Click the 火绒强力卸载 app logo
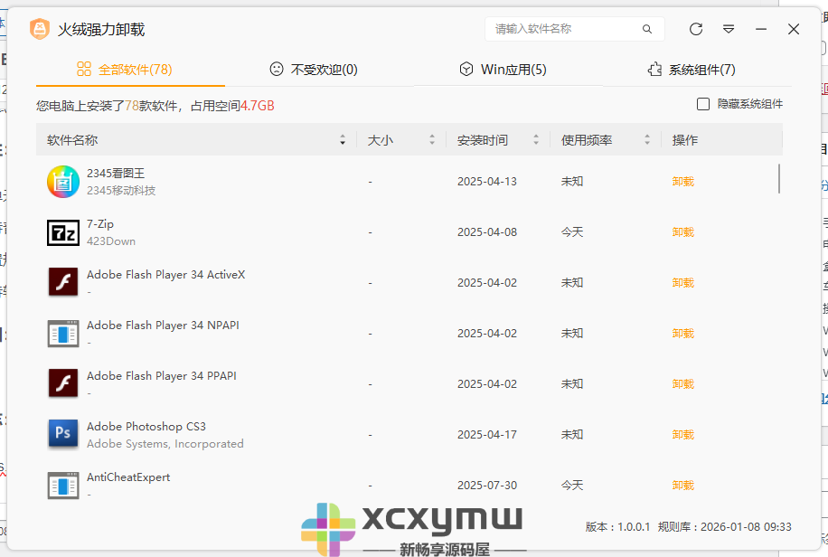Screen dimensions: 828x557 click(40, 29)
